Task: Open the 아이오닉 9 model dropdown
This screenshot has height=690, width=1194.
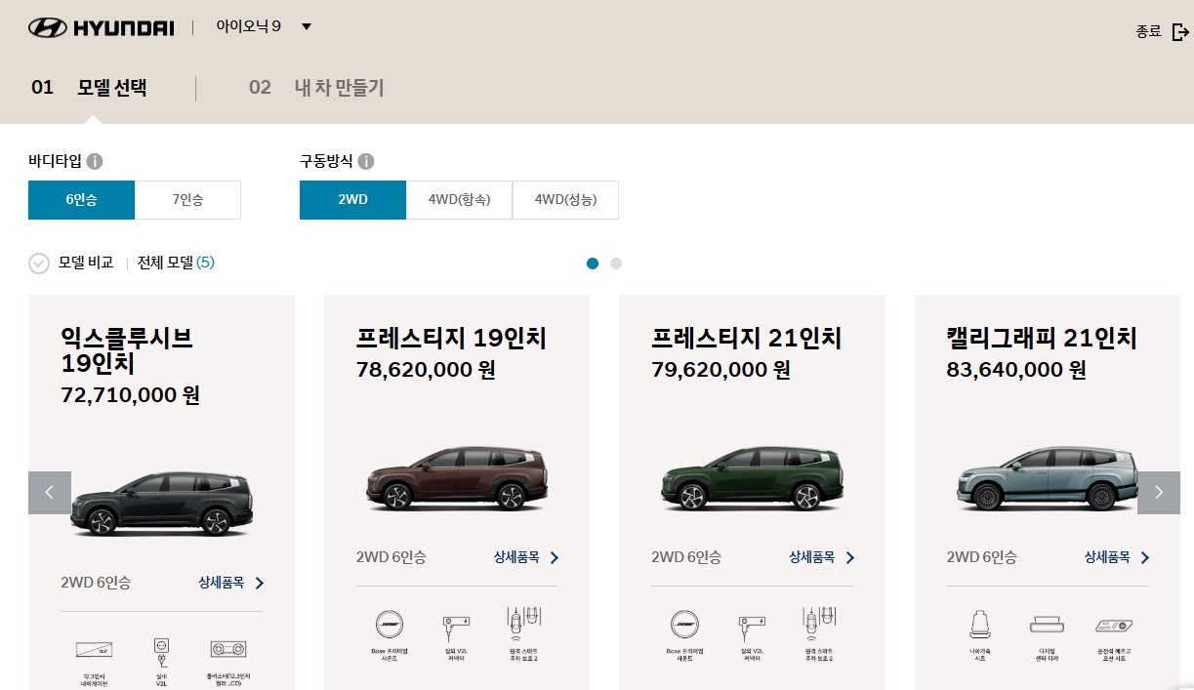Action: 264,26
